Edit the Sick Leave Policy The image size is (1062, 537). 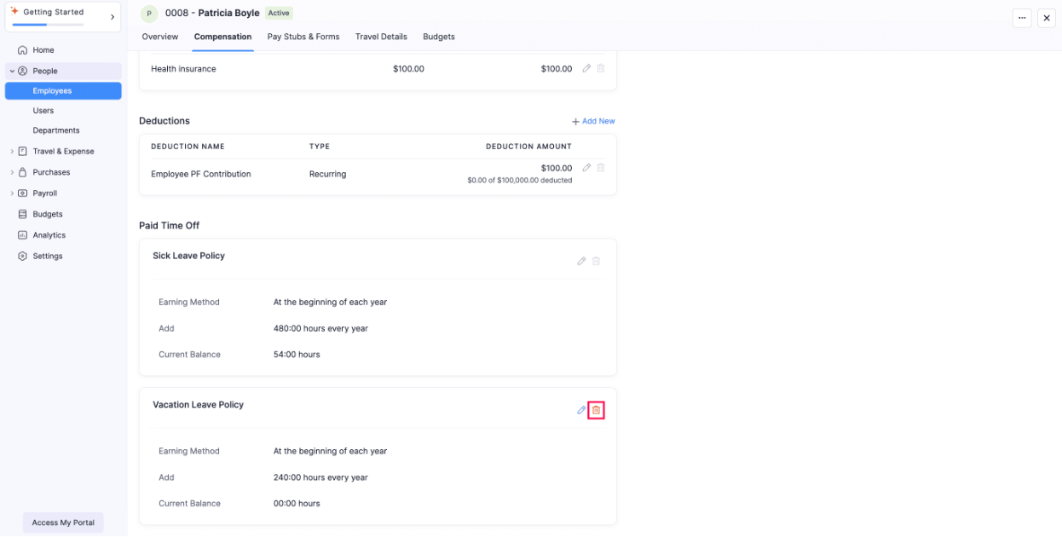pos(581,261)
